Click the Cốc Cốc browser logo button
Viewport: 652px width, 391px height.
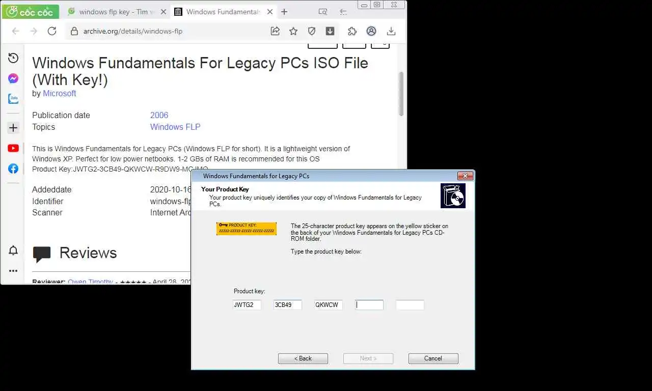30,11
